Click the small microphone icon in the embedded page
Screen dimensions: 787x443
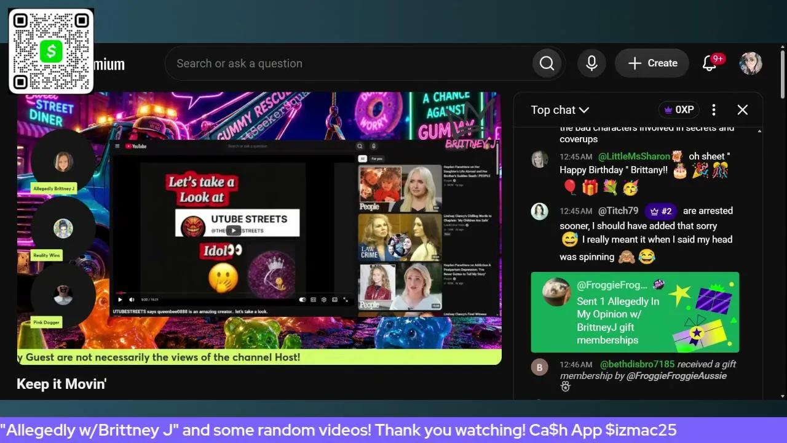click(373, 146)
